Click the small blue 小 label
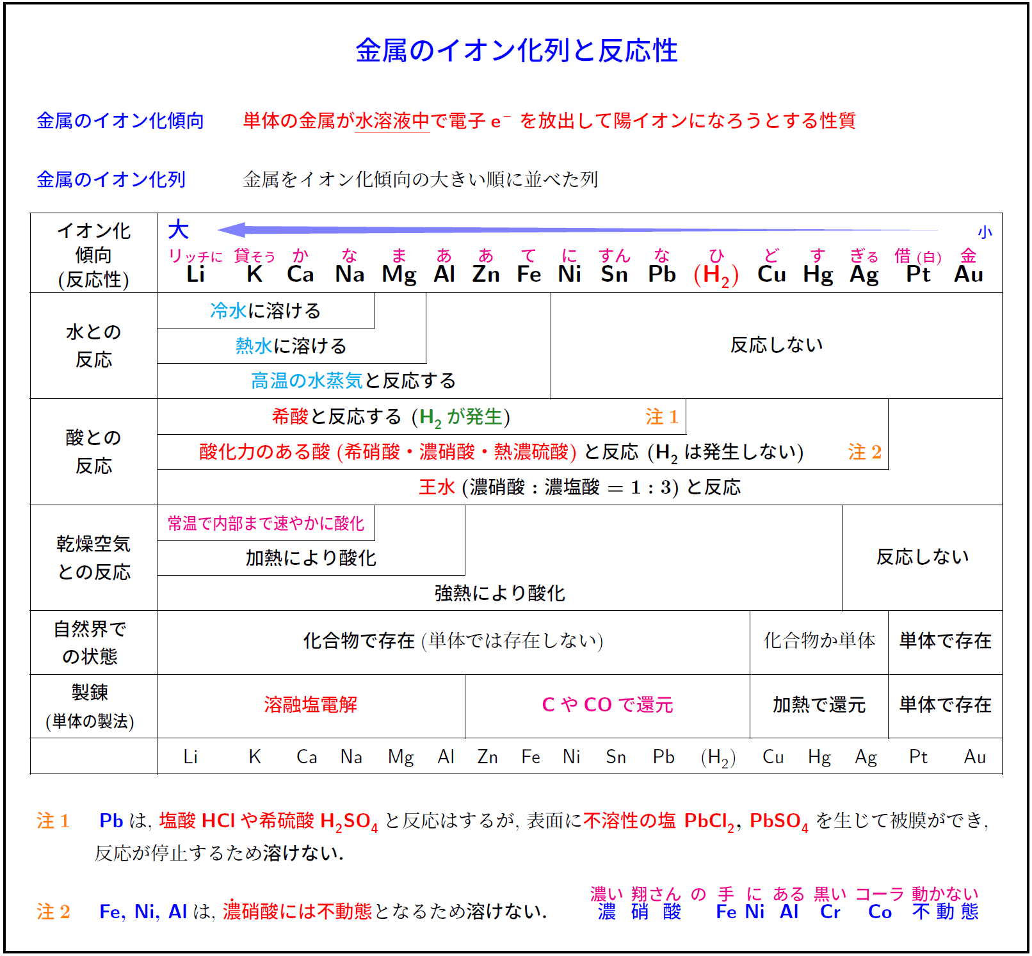The height and width of the screenshot is (956, 1032). tap(985, 232)
